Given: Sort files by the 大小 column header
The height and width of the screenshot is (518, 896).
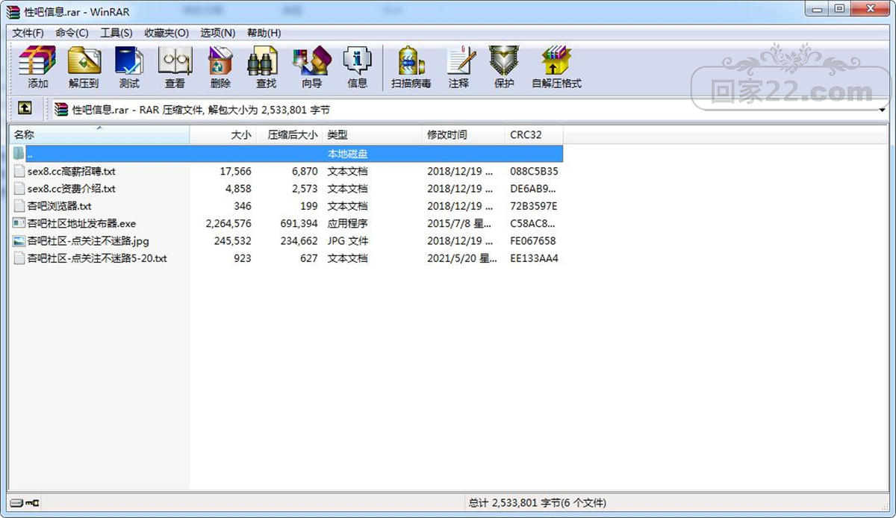Looking at the screenshot, I should coord(223,135).
